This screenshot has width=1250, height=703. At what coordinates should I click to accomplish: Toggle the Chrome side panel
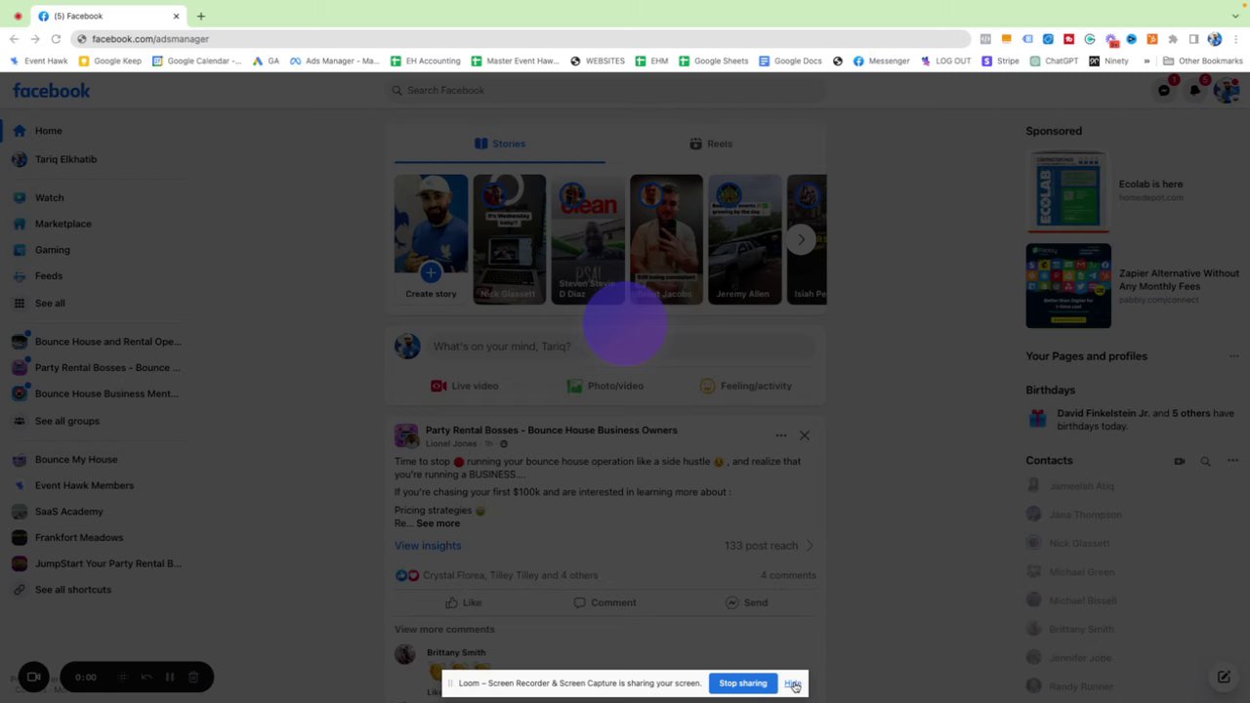point(1193,39)
